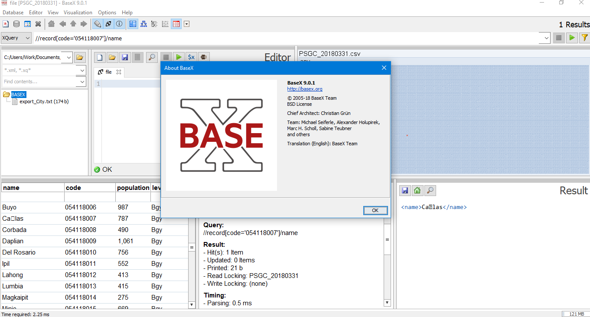Open the project path dropdown
Image resolution: width=590 pixels, height=317 pixels.
[x=69, y=57]
